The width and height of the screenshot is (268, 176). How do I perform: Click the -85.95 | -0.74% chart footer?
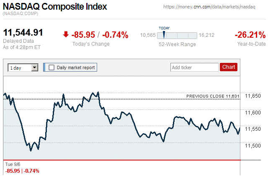click(21, 171)
